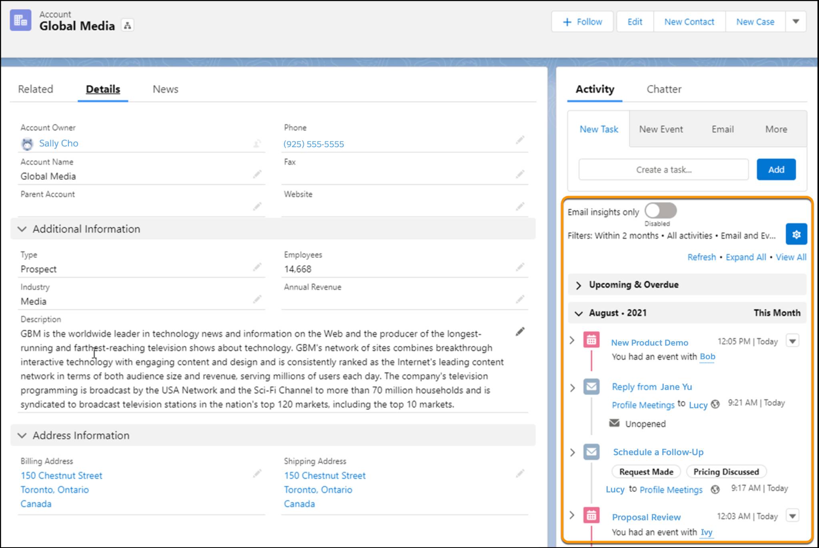Viewport: 819px width, 548px height.
Task: Click the calendar icon next to New Product Demo
Action: coord(591,341)
